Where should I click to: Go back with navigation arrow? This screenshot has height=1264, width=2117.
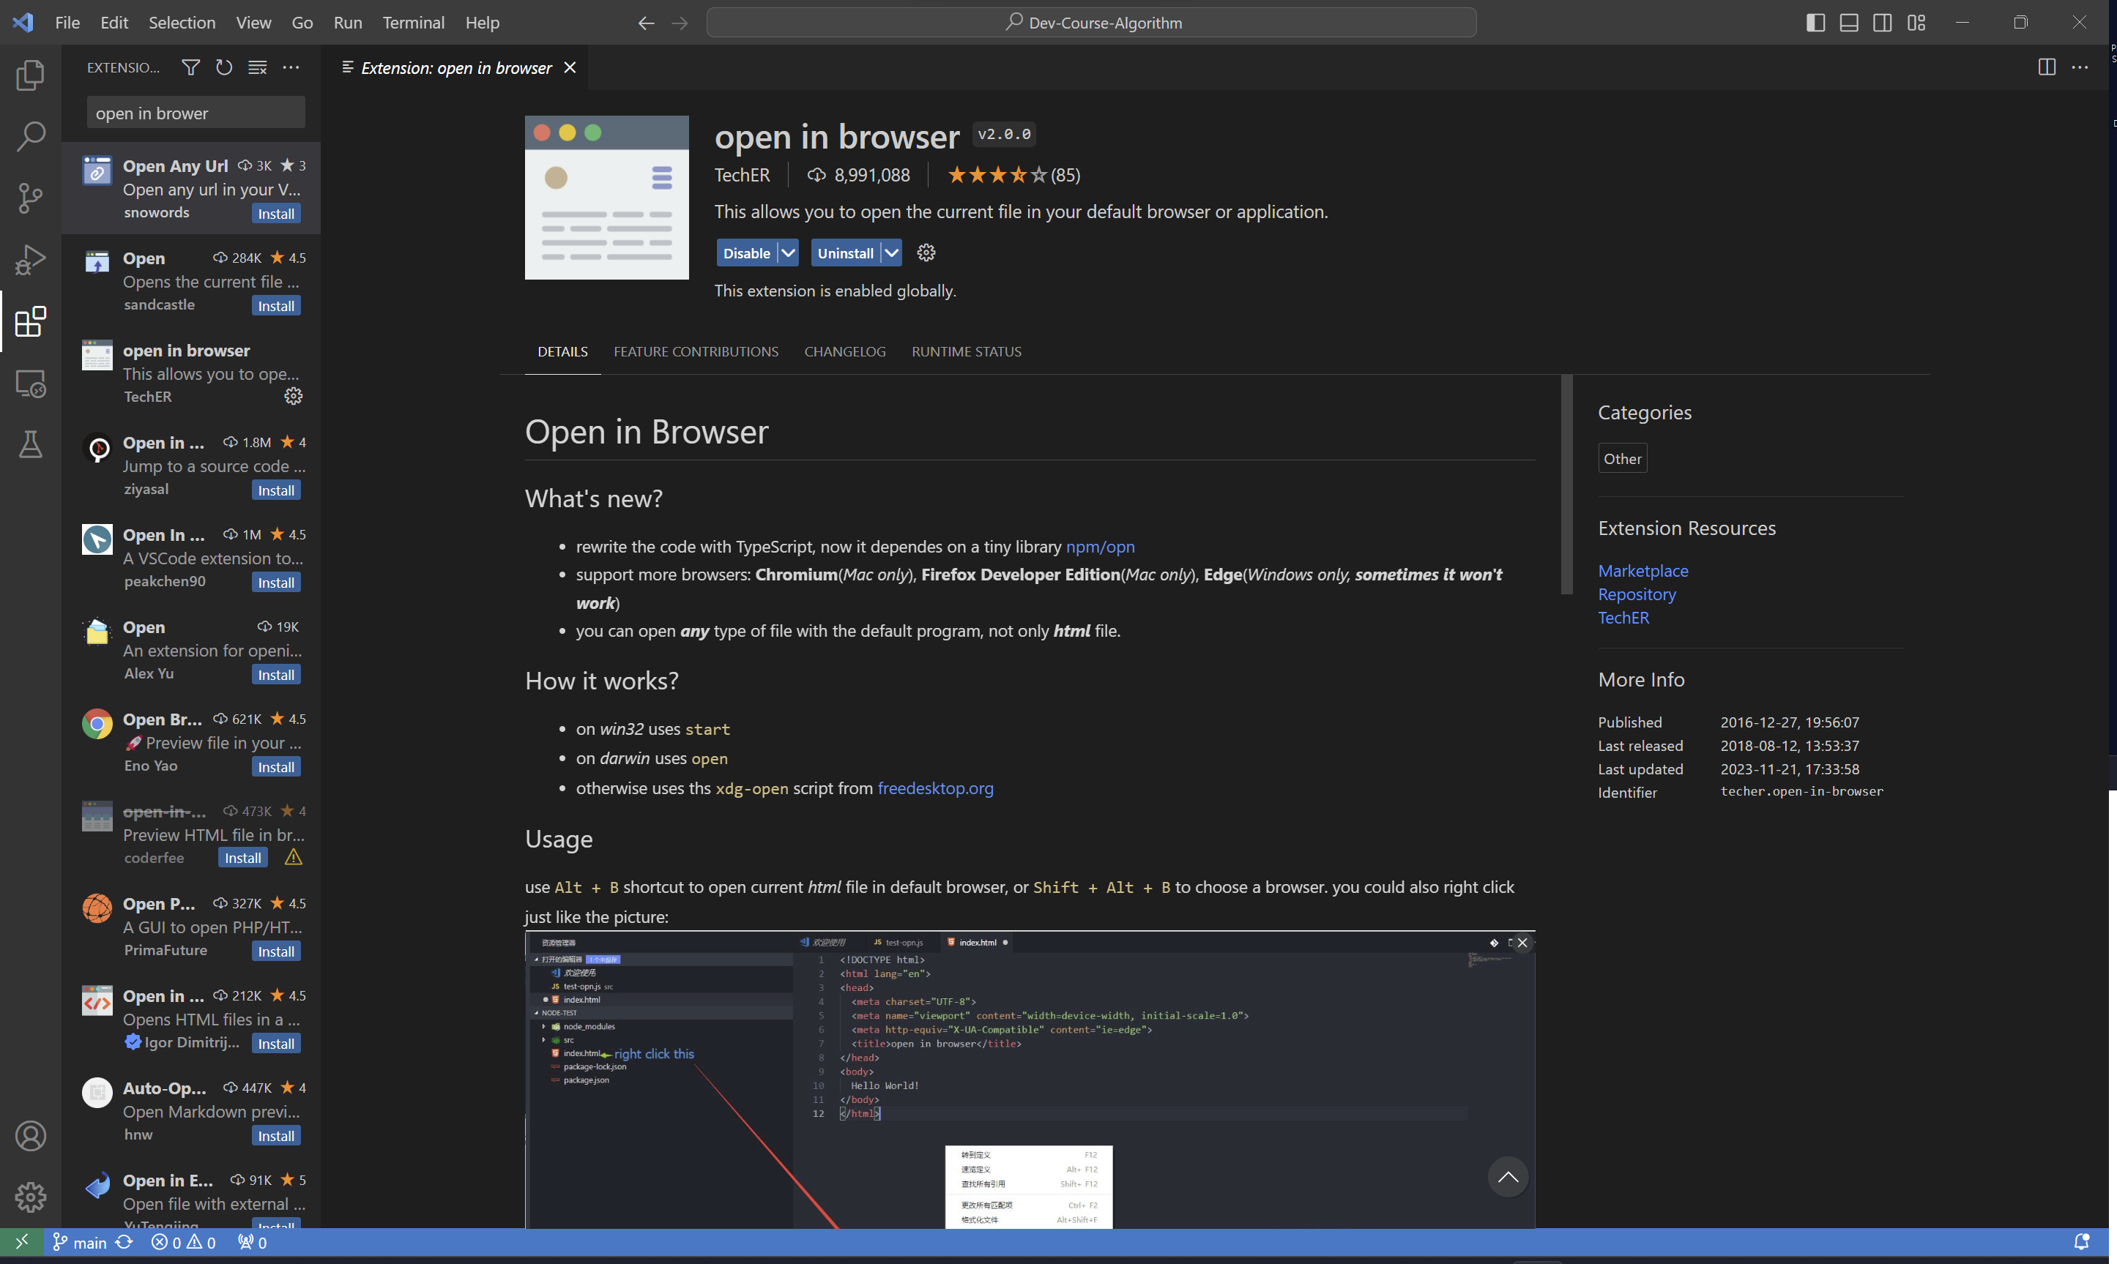coord(646,23)
